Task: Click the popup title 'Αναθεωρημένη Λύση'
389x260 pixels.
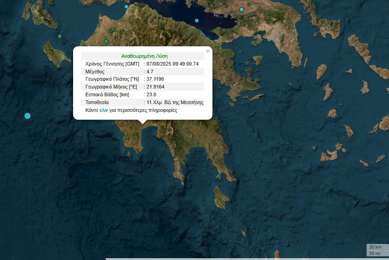Action: 144,55
